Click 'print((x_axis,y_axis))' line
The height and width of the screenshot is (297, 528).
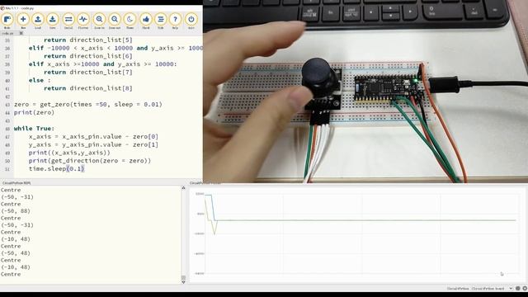click(x=69, y=153)
